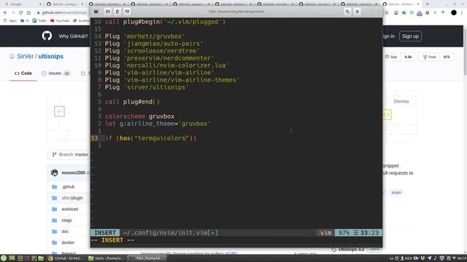
Task: Open the terminal hamburger menu
Action: [x=357, y=12]
